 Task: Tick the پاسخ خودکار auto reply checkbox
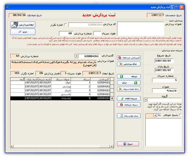click(x=180, y=115)
